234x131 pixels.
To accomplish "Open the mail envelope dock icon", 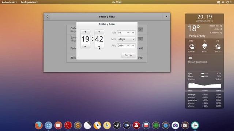I will pos(146,125).
